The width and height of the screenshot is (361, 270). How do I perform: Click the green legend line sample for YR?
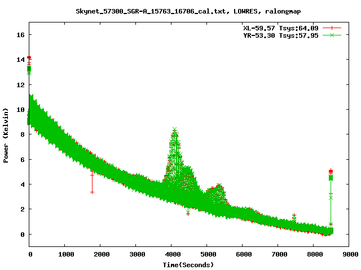click(332, 35)
